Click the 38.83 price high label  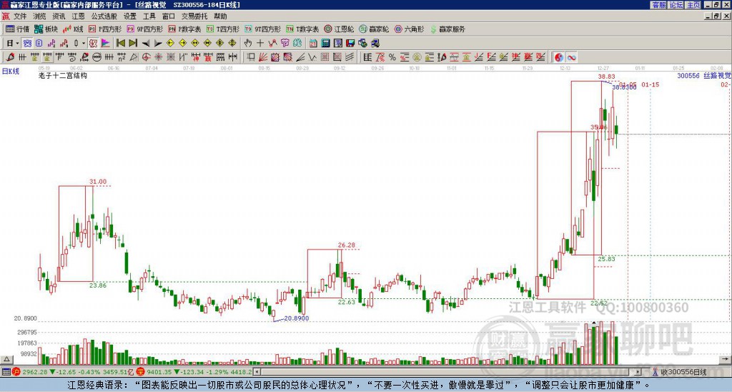click(606, 76)
